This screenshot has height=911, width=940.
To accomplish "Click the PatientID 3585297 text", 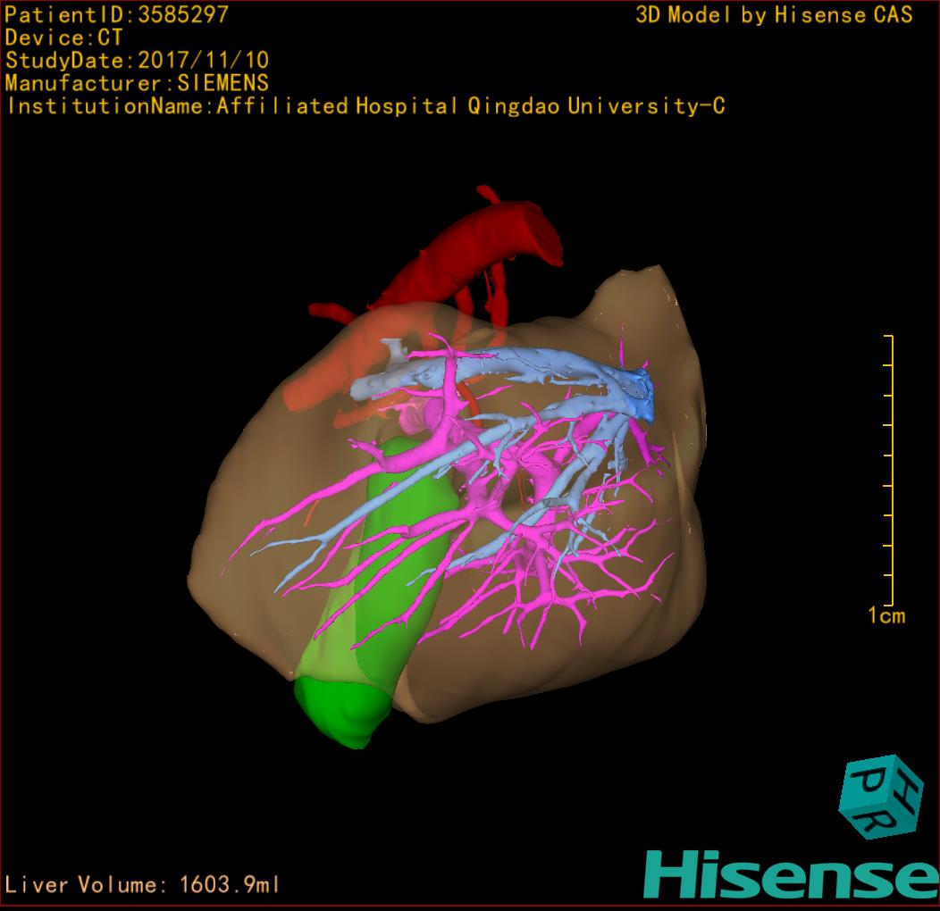I will pos(117,14).
